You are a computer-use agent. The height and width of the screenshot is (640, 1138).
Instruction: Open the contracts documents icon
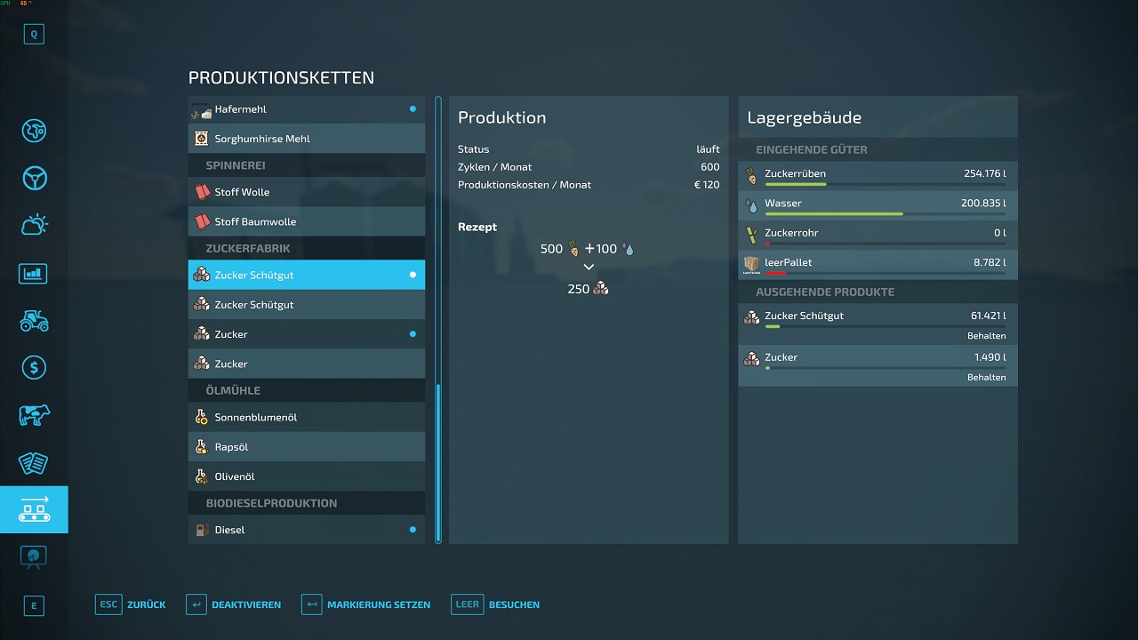pos(34,462)
